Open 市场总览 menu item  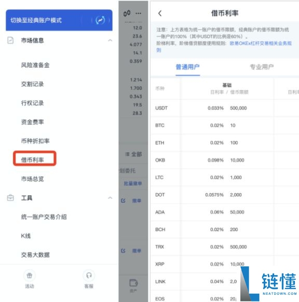click(32, 179)
